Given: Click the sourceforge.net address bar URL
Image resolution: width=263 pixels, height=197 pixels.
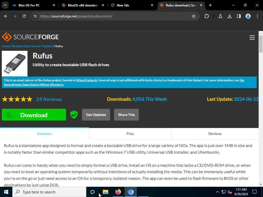Looking at the screenshot, I should pyautogui.click(x=76, y=16).
